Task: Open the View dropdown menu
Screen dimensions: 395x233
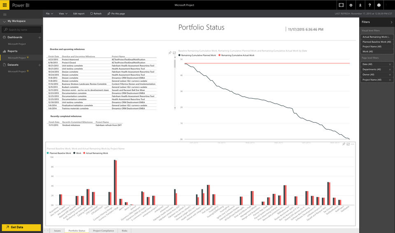Action: click(x=63, y=14)
